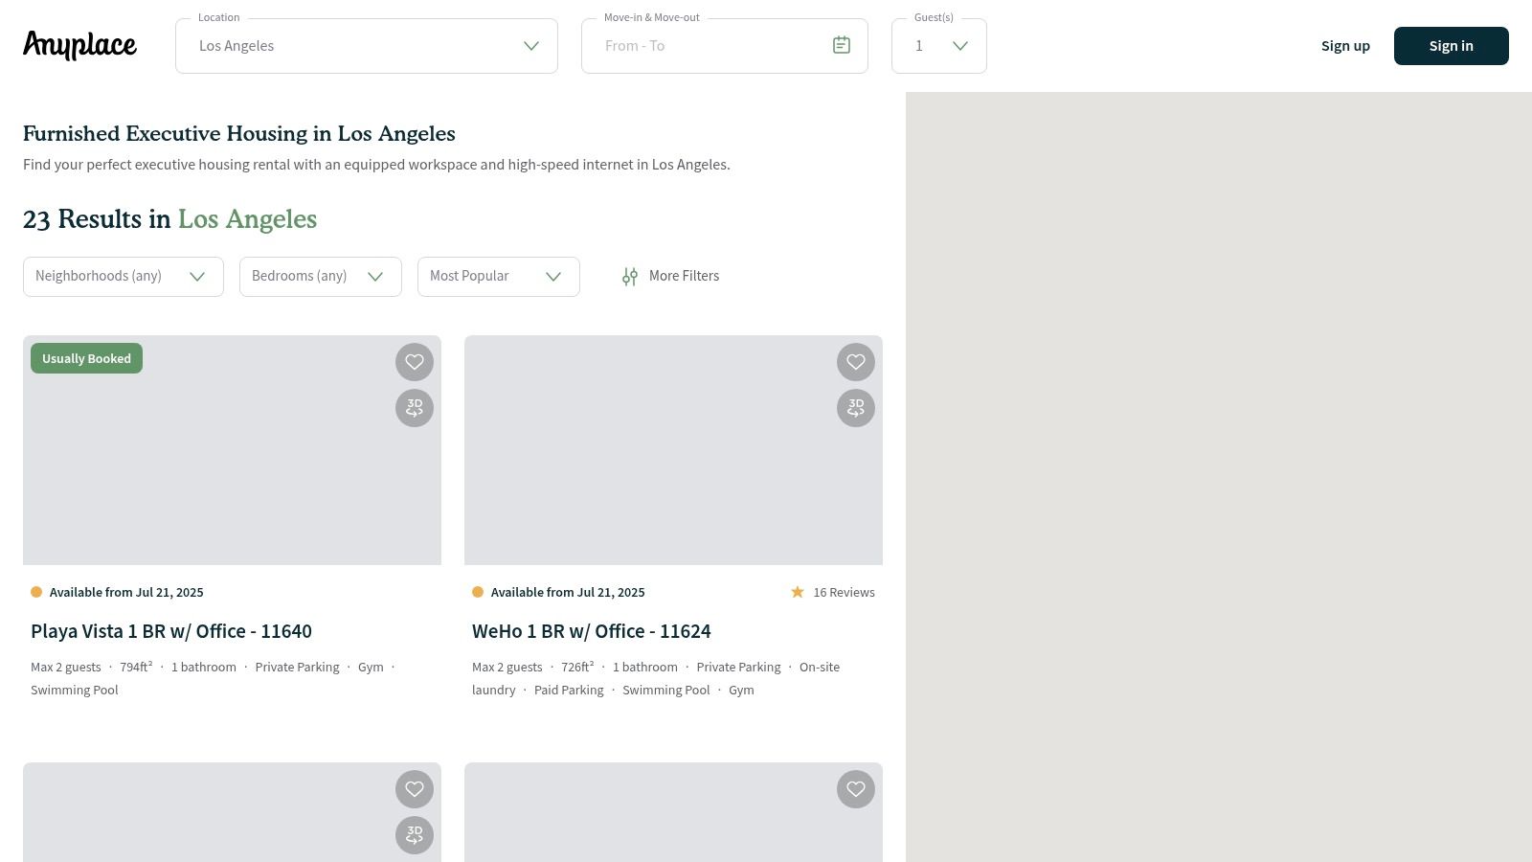View the 16 Reviews on WeHo listing

point(844,592)
